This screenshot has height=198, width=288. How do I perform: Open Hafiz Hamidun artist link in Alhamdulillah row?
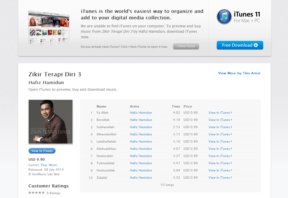141,134
